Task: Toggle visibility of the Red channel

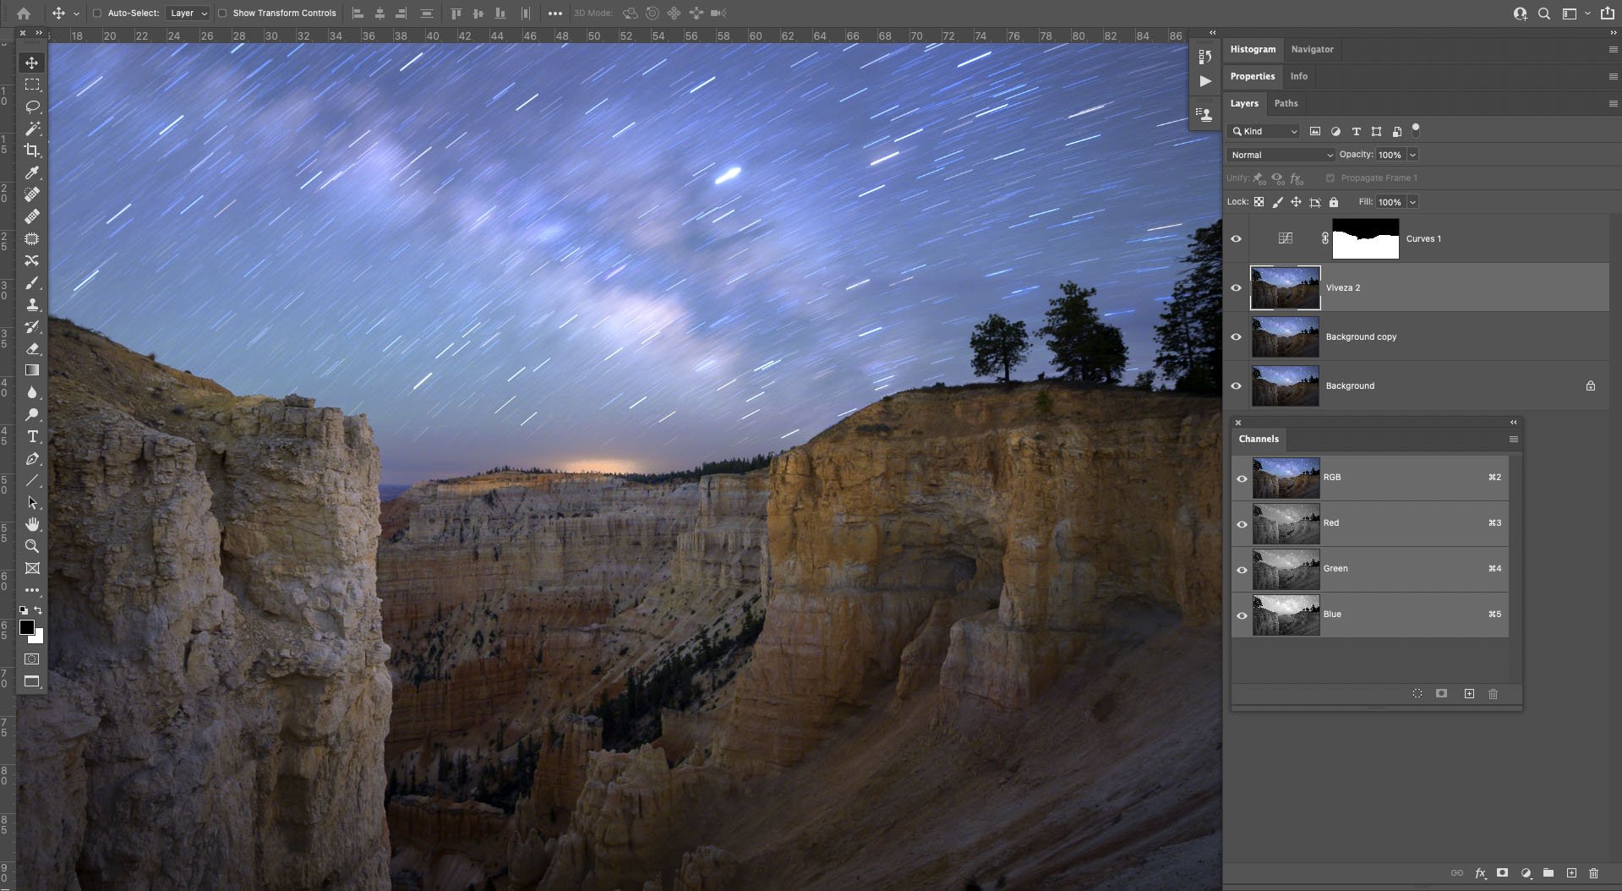Action: point(1242,523)
